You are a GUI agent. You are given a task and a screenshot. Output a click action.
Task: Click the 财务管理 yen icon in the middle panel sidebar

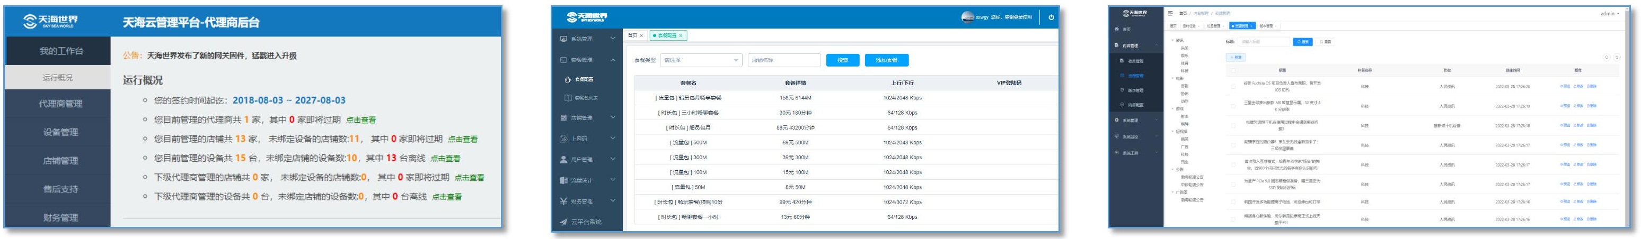pyautogui.click(x=563, y=201)
